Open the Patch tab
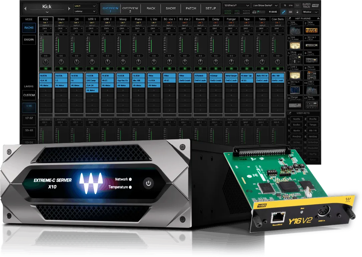Image resolution: width=362 pixels, height=257 pixels. [x=191, y=9]
